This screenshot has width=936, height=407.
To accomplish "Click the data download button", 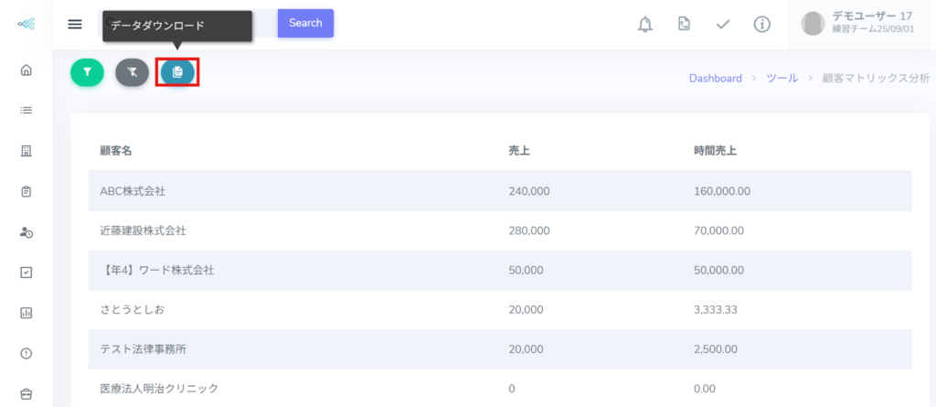I will pyautogui.click(x=177, y=71).
